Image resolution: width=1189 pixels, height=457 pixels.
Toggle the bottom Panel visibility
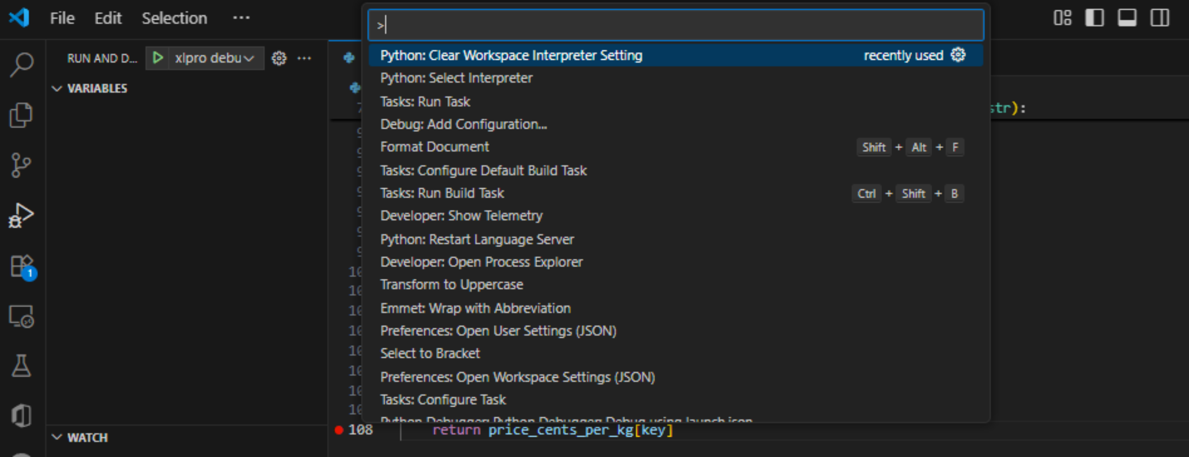pyautogui.click(x=1127, y=18)
